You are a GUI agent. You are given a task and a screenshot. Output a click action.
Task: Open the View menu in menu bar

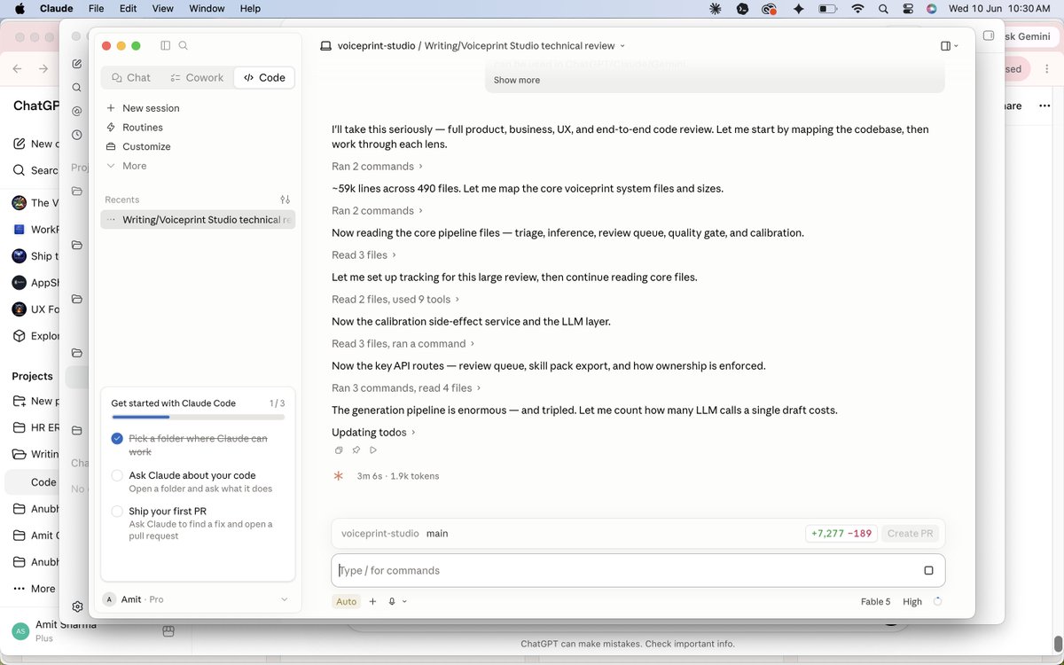163,8
